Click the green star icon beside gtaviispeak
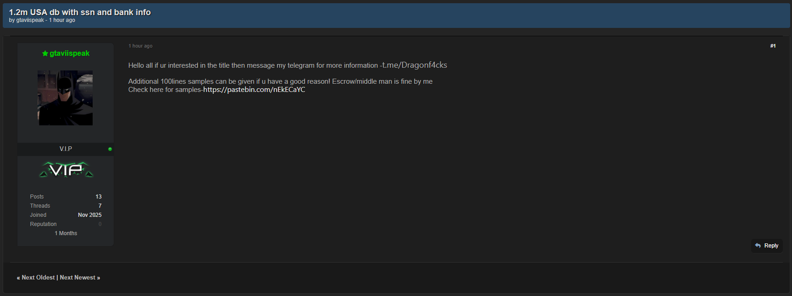This screenshot has height=296, width=792. click(45, 54)
